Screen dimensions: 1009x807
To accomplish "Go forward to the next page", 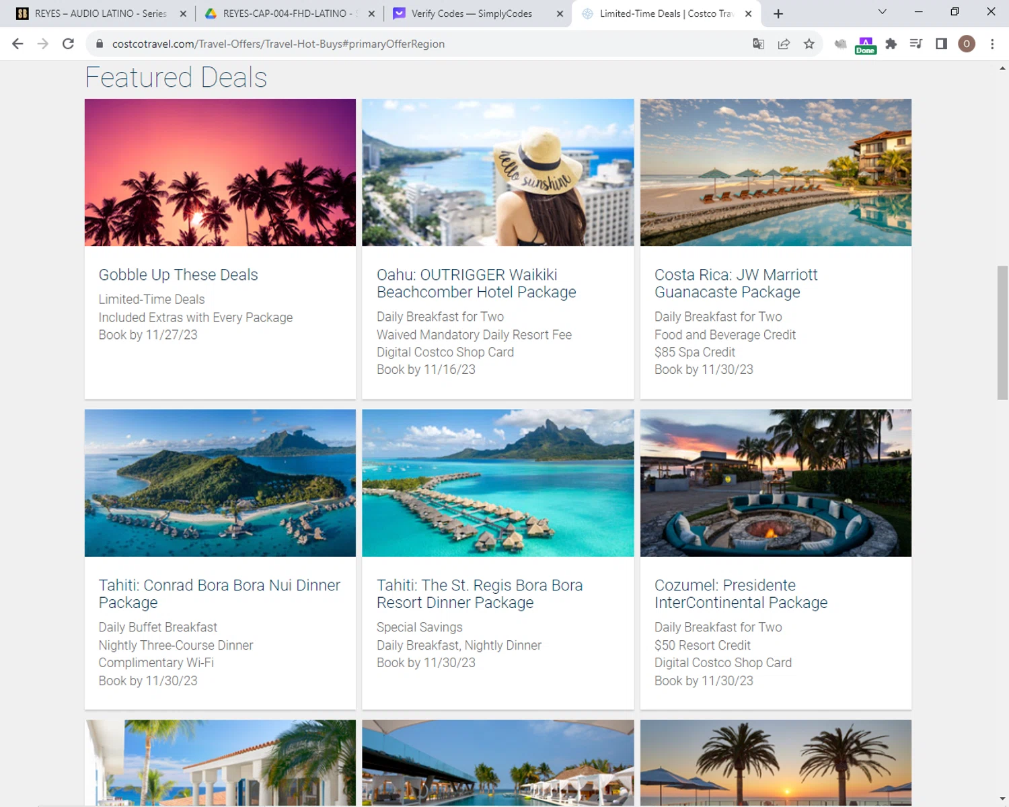I will pos(43,44).
